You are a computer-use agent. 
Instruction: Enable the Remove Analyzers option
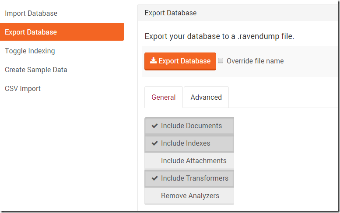[190, 196]
